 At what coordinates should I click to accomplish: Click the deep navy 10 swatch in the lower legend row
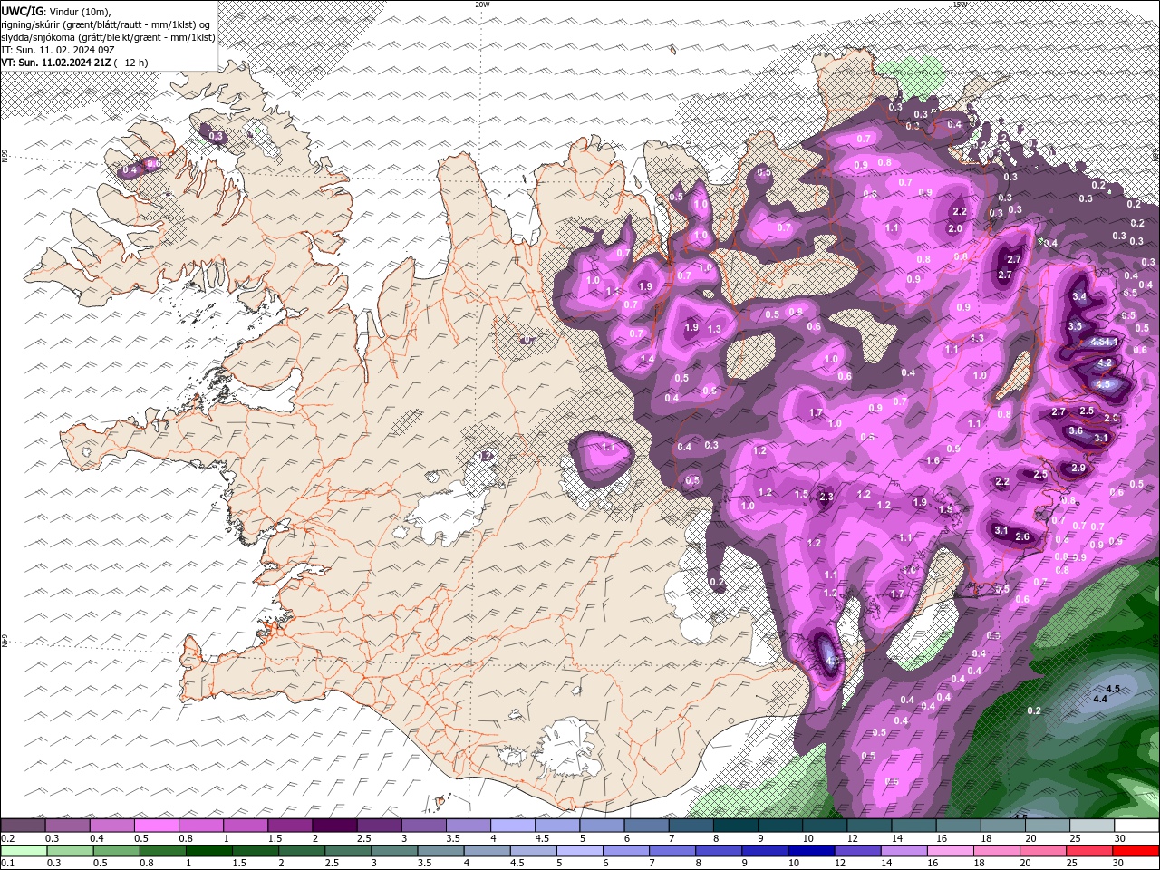[x=811, y=851]
